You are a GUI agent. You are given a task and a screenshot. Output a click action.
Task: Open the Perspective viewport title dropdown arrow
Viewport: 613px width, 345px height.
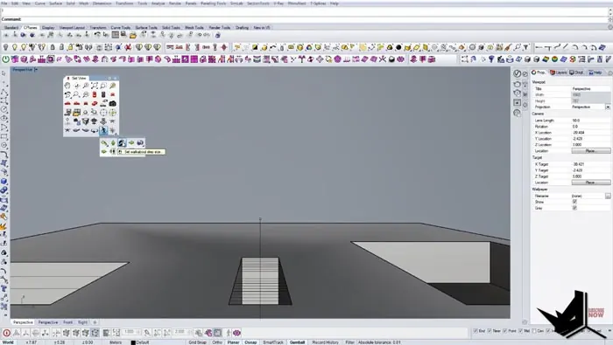click(x=36, y=70)
